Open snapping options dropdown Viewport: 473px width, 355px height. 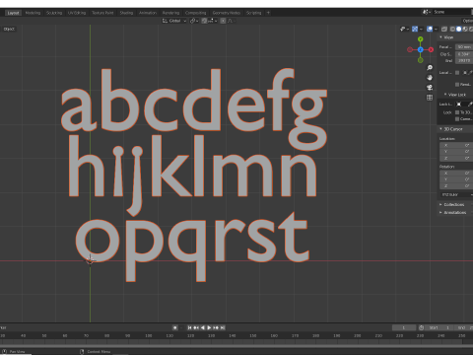pyautogui.click(x=212, y=21)
